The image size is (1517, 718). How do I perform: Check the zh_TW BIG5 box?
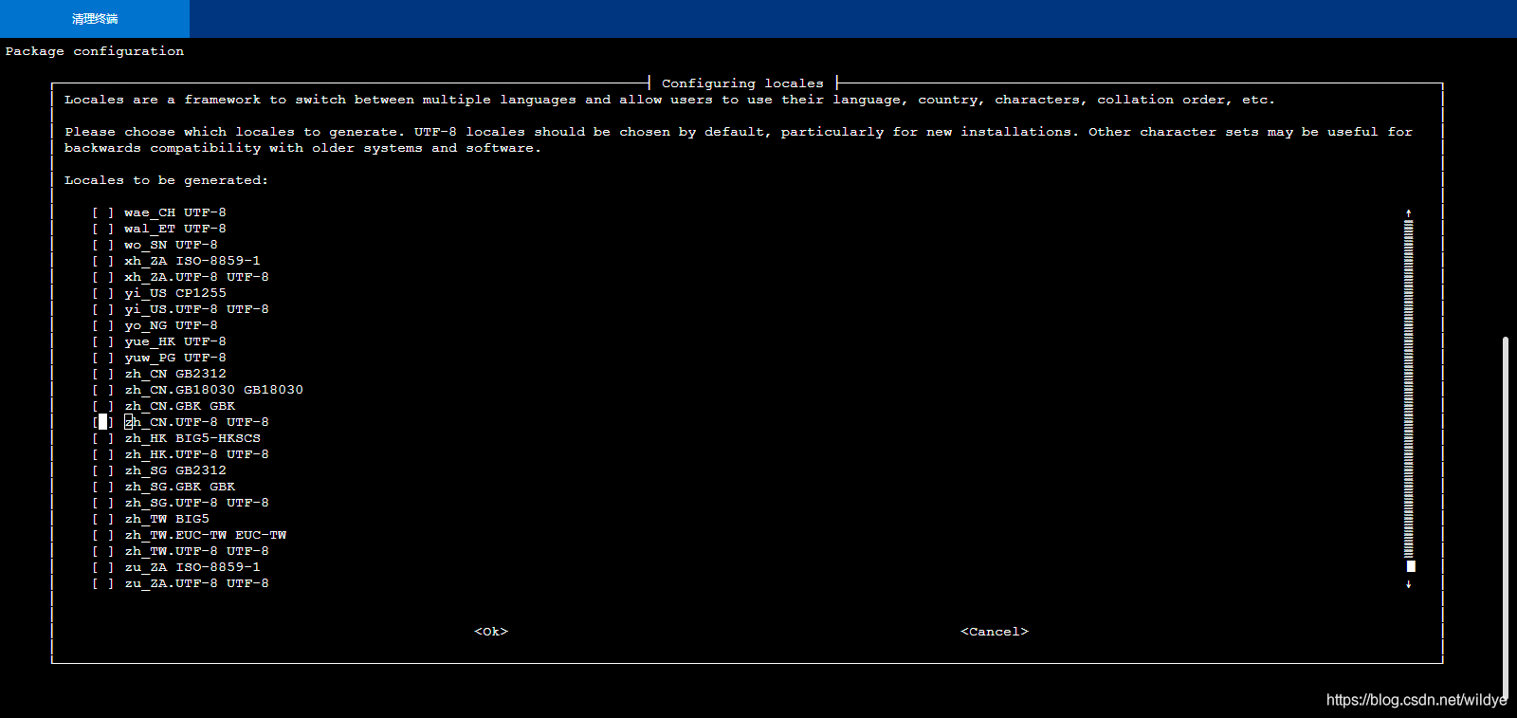tap(102, 519)
